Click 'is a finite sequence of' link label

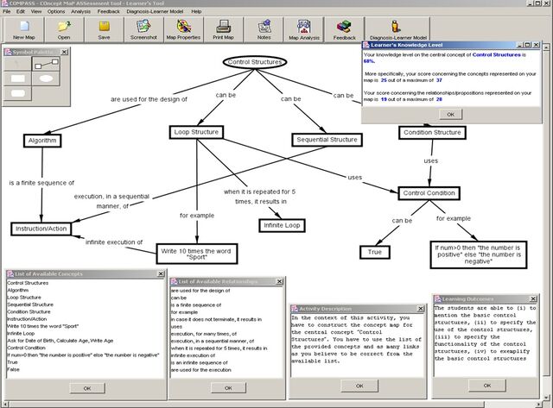[41, 183]
